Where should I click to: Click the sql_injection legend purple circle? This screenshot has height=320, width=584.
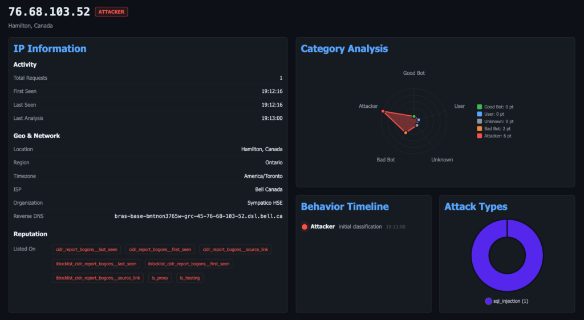(x=488, y=301)
